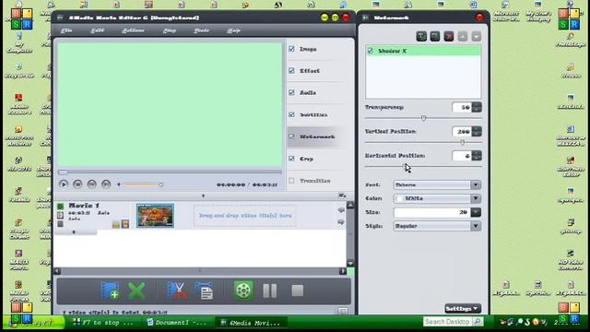The height and width of the screenshot is (332, 590).
Task: Open the File menu
Action: [x=66, y=30]
